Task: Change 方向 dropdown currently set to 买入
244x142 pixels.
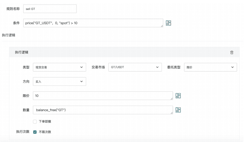Action: pyautogui.click(x=59, y=82)
